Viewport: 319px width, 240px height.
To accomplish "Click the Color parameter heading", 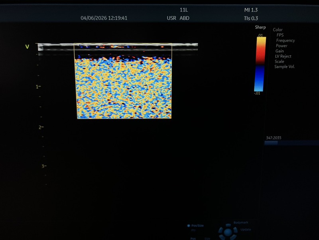I will click(x=278, y=30).
